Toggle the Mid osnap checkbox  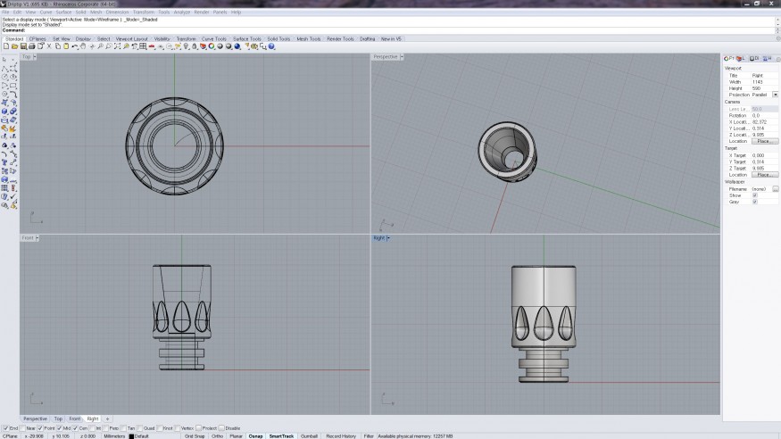click(x=59, y=428)
